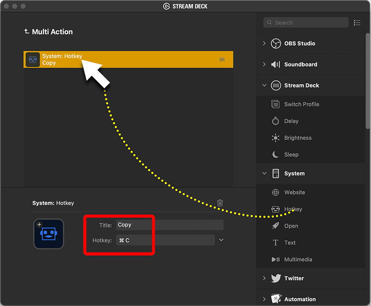Screen dimensions: 371x306
Task: Select the Multimedia action
Action: coord(298,260)
